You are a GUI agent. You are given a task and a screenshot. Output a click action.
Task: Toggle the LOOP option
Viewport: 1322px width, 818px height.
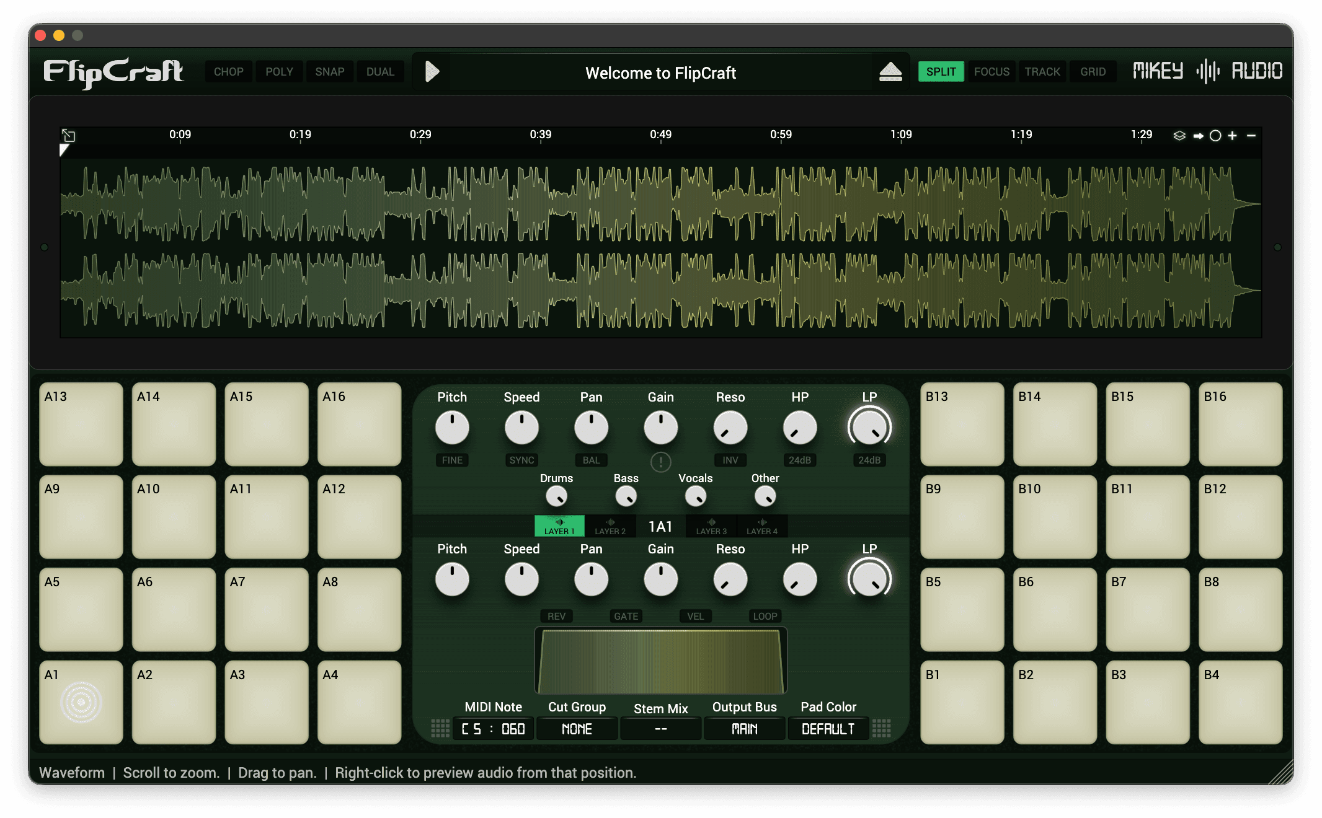pyautogui.click(x=765, y=616)
